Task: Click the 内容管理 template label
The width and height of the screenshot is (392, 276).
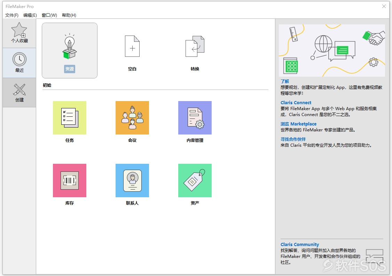Action: pos(195,140)
